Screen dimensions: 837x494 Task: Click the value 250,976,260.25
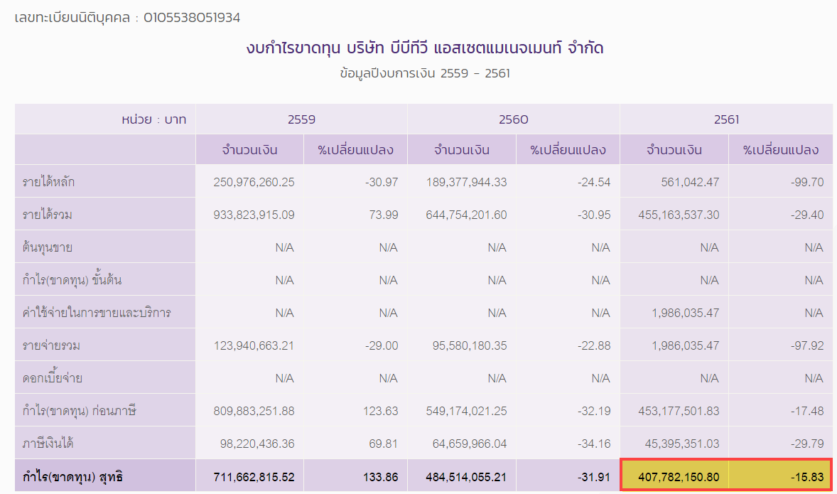click(x=254, y=182)
